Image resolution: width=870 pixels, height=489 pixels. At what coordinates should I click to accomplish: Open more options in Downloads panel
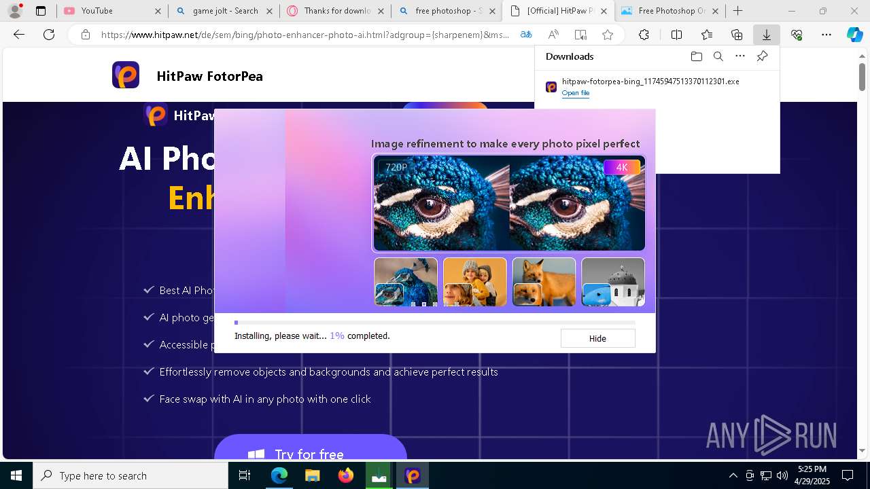coord(740,56)
